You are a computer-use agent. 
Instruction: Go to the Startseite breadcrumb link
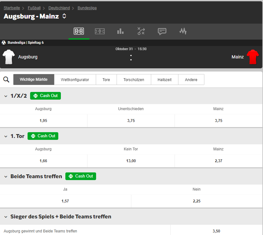pyautogui.click(x=12, y=8)
